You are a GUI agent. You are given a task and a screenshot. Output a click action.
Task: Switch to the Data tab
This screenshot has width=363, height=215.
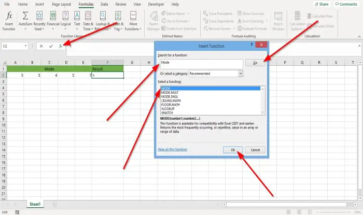104,4
